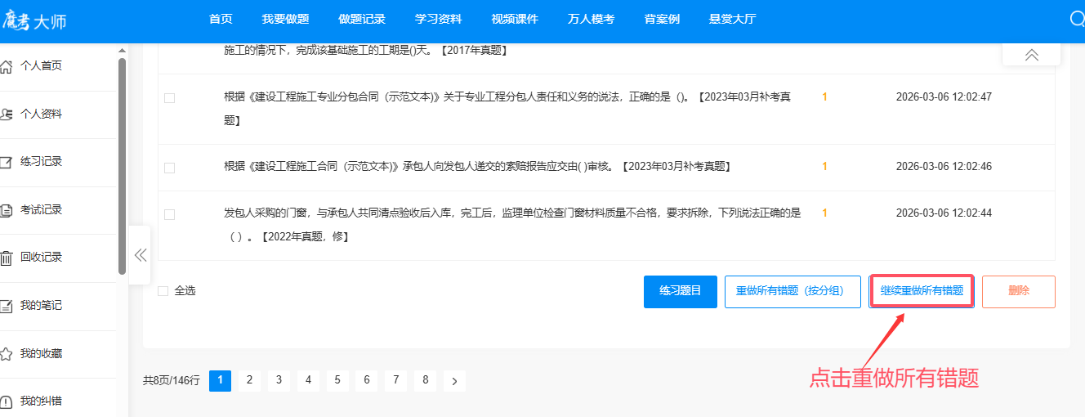Go to page 5
Screen dimensions: 1085x417
pos(337,380)
